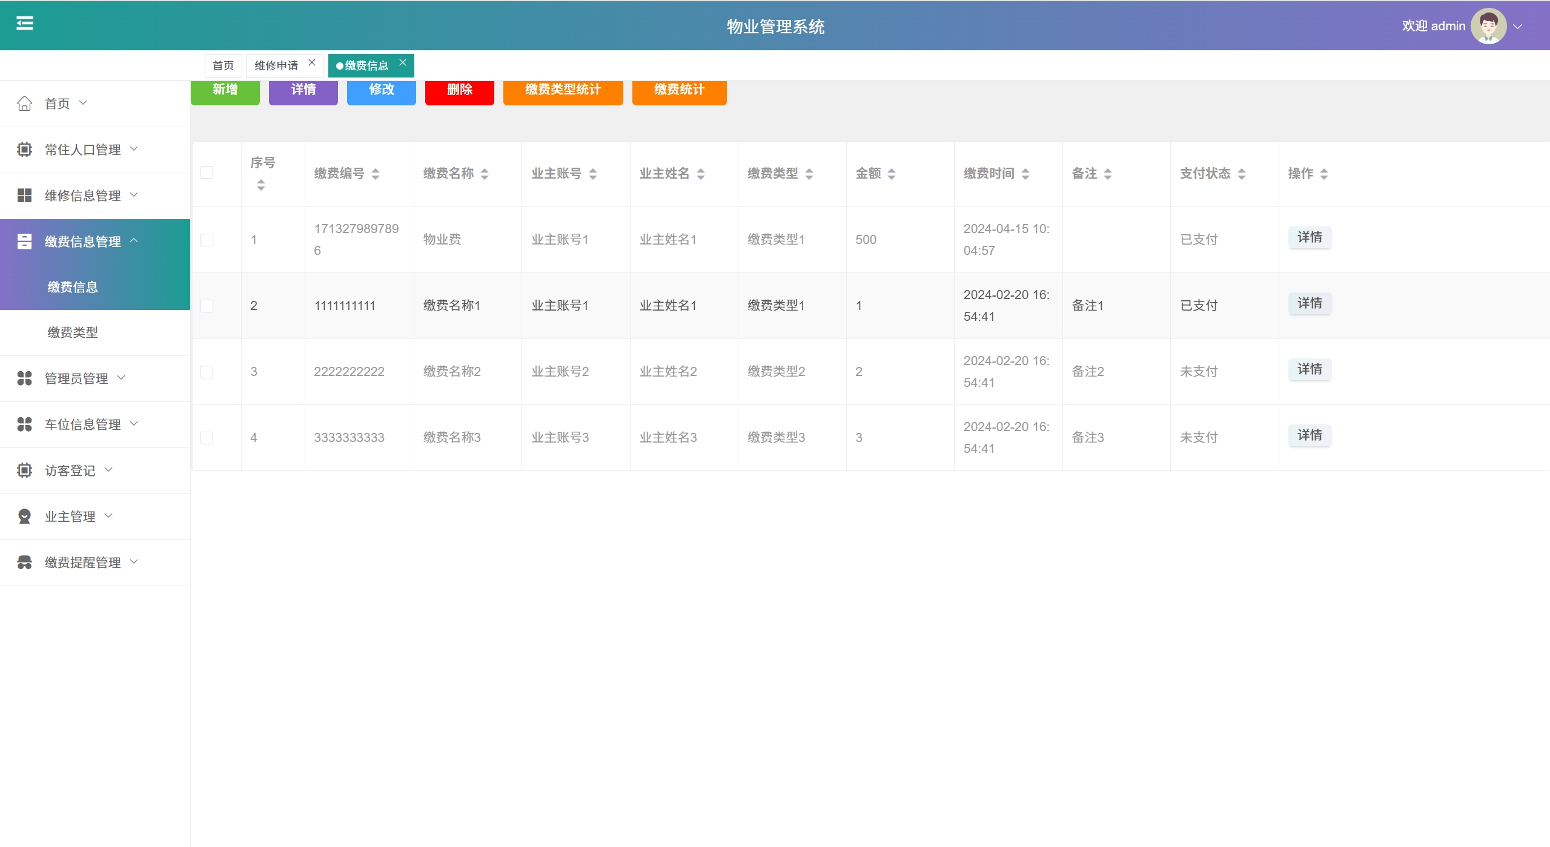Screen dimensions: 1550x847
Task: Sort by 业主账号 column arrows
Action: point(593,174)
